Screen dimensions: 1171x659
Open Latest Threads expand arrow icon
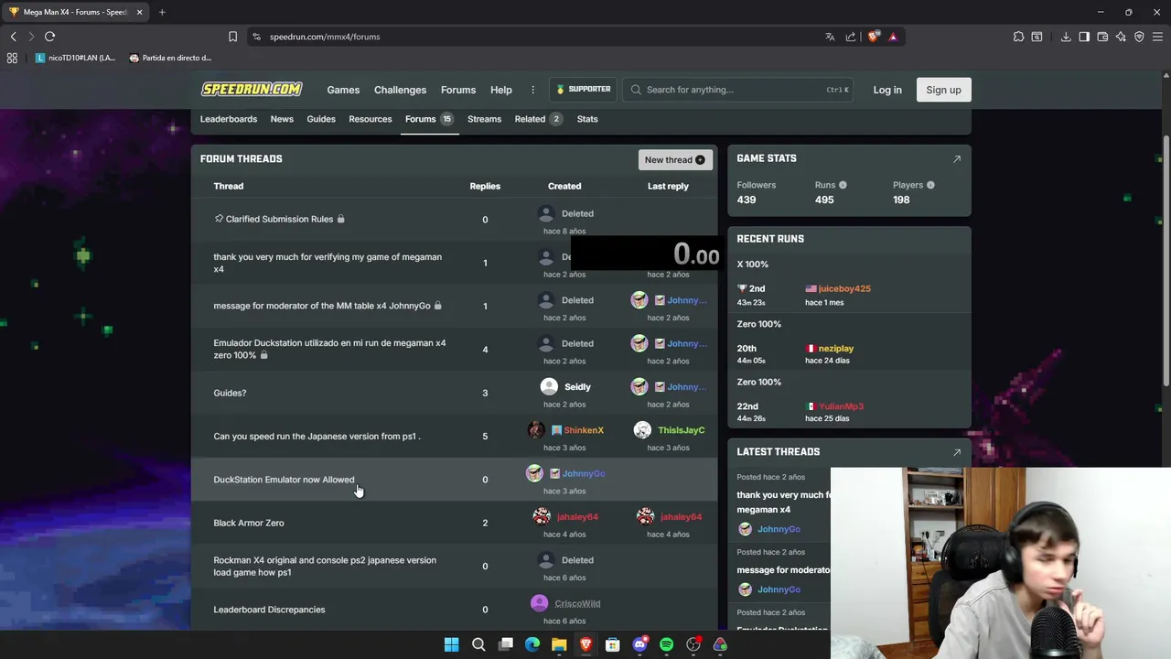pyautogui.click(x=957, y=452)
